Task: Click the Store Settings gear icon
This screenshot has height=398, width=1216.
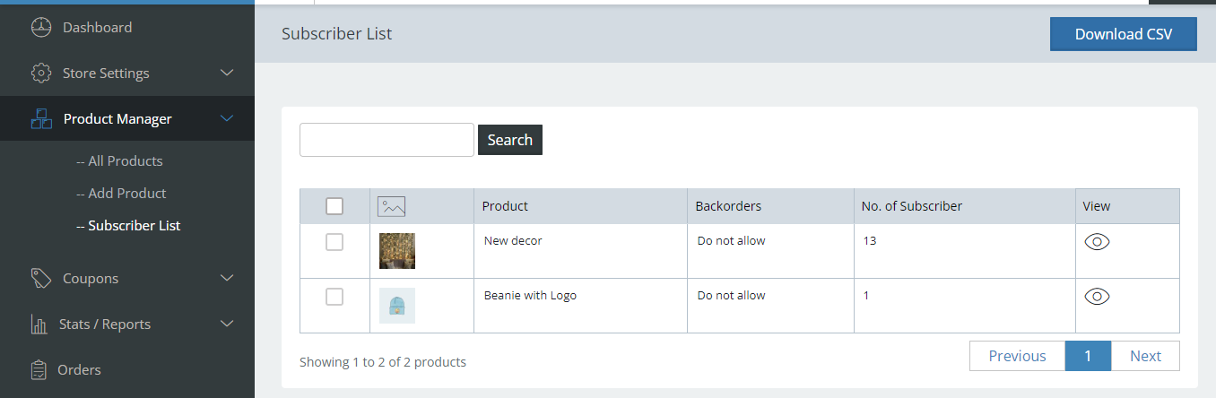Action: [x=41, y=74]
